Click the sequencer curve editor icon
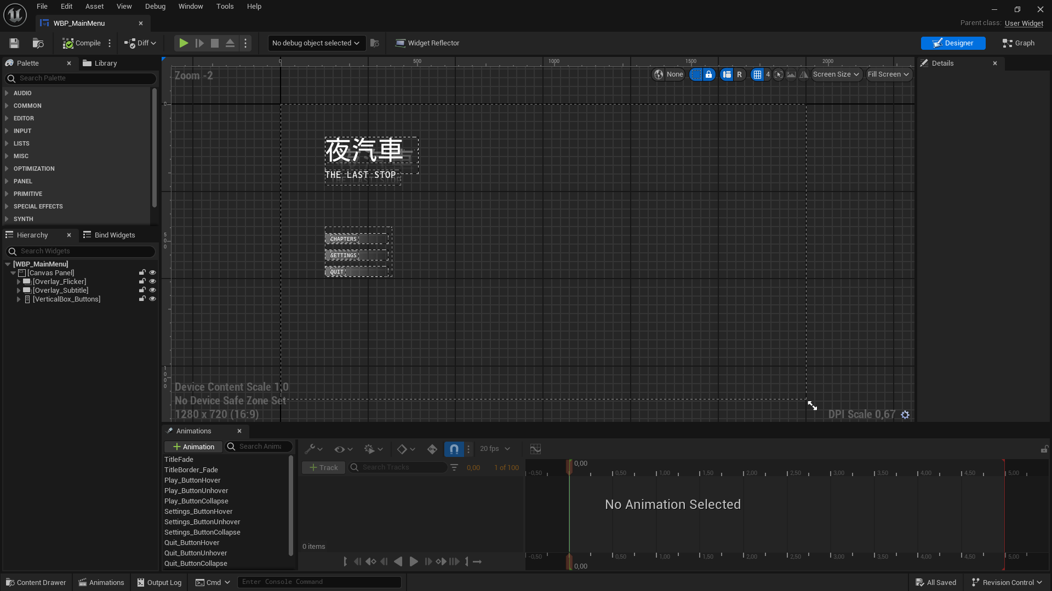This screenshot has width=1052, height=591. coord(535,449)
